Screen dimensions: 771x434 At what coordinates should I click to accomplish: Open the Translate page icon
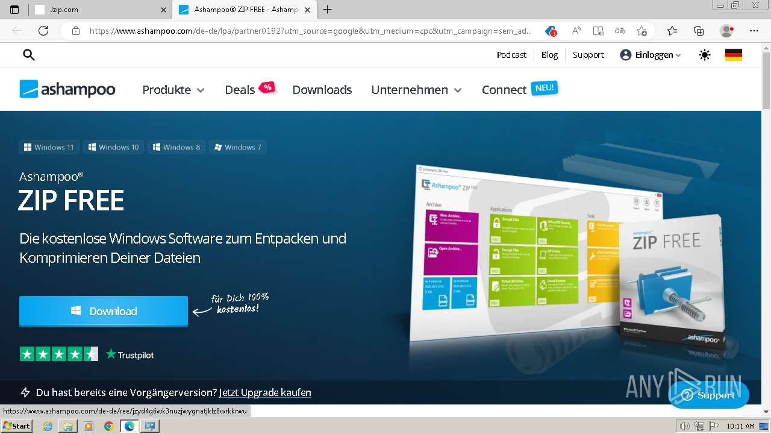(620, 31)
